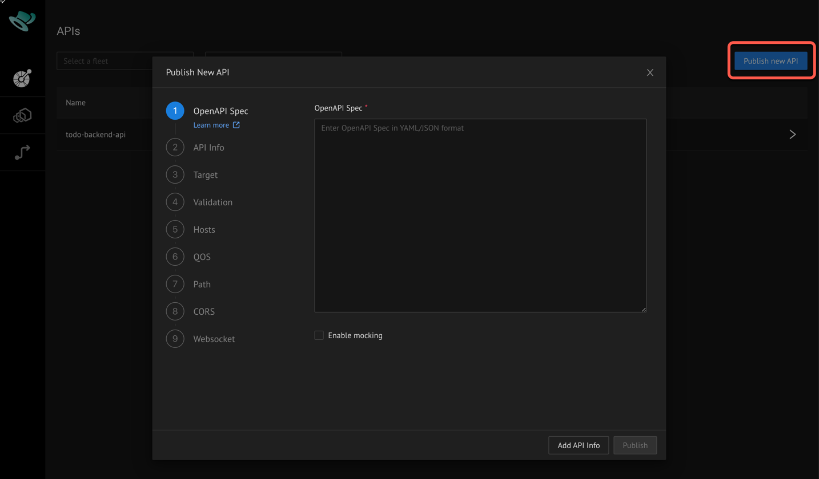This screenshot has width=819, height=479.
Task: Open the fleet dashboard sidebar icon
Action: 22,78
